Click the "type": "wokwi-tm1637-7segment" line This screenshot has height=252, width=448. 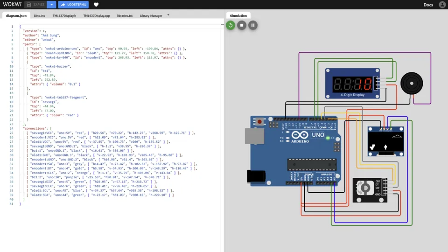click(59, 98)
